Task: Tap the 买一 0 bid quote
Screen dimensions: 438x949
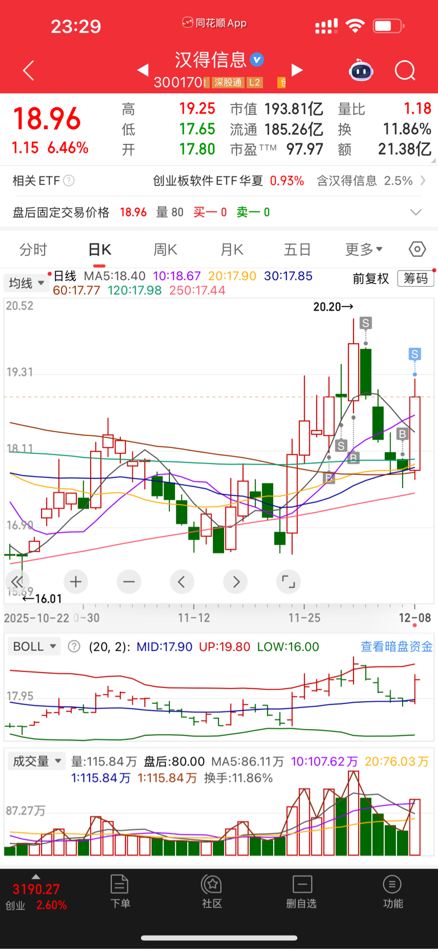Action: coord(210,212)
